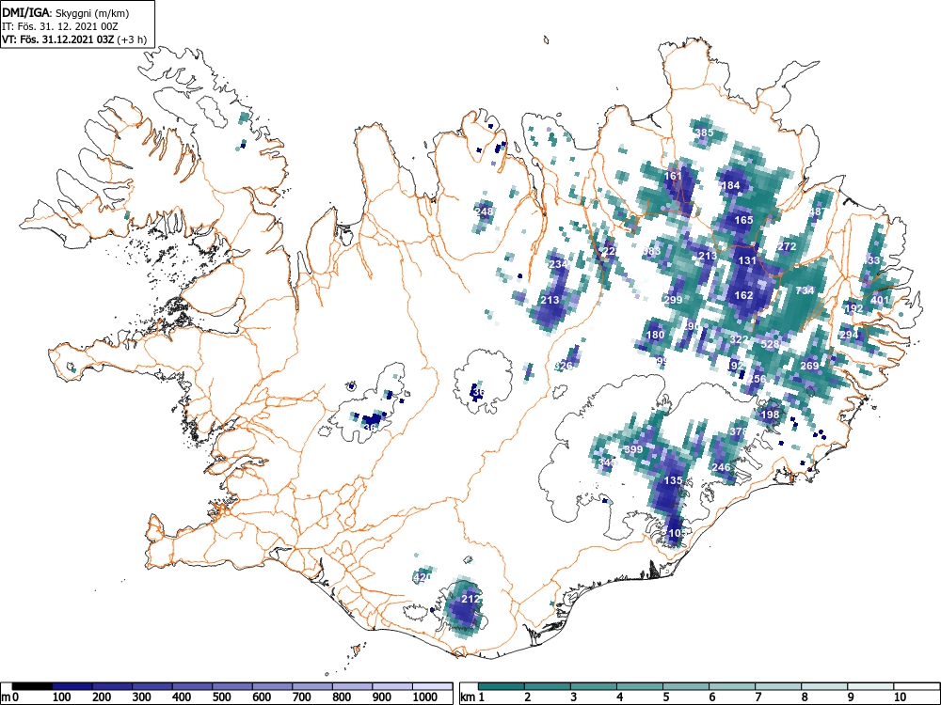
Task: Pick the dark teal 1–2 km legend swatch
Action: coord(502,686)
